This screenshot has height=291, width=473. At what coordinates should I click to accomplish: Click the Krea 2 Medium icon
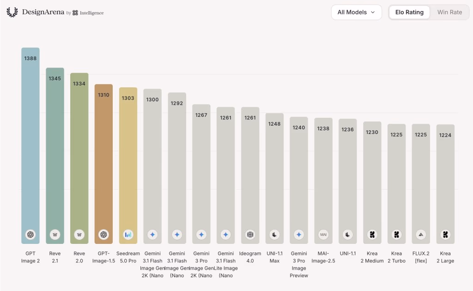click(x=372, y=234)
